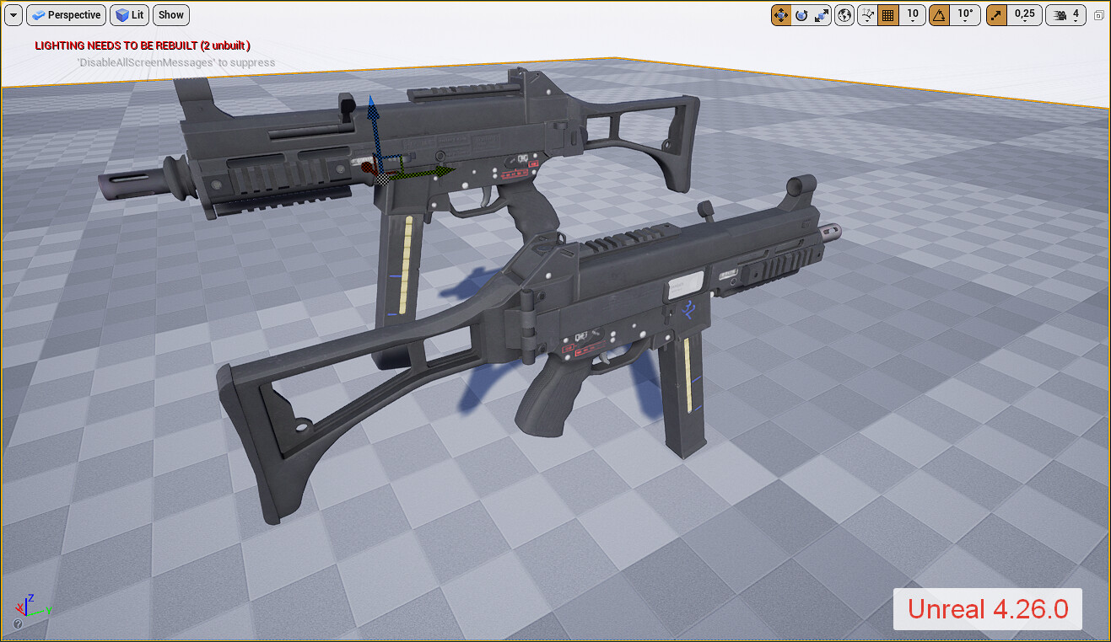Open the scale snap value dropdown showing 0,25

(1024, 14)
